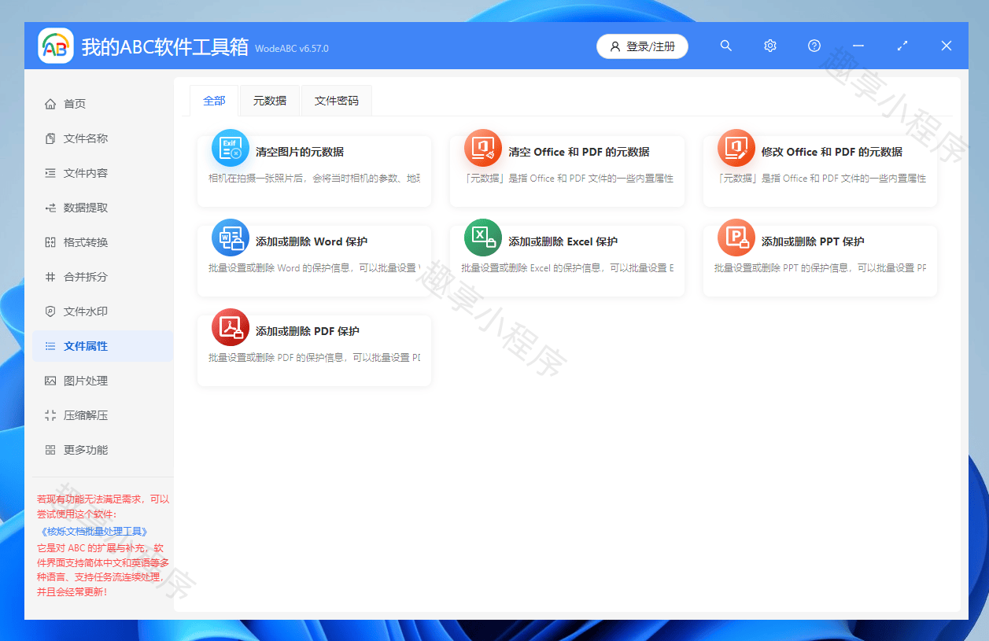This screenshot has width=989, height=641.
Task: Click the orange icon of 清空 Office 和 PDF 的元数据
Action: (x=483, y=148)
